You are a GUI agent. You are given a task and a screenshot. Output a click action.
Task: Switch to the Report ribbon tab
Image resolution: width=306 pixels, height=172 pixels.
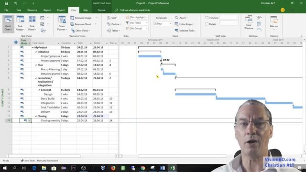[x=47, y=10]
